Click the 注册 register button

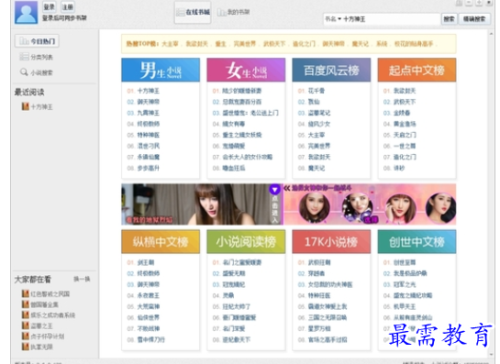68,6
